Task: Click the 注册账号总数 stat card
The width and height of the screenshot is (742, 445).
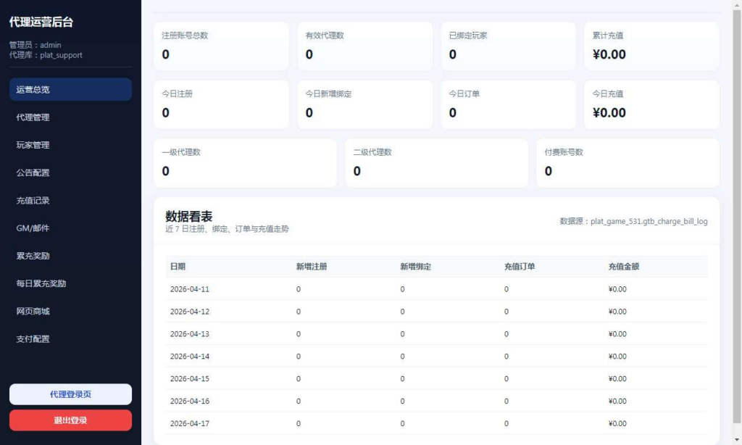Action: [221, 46]
